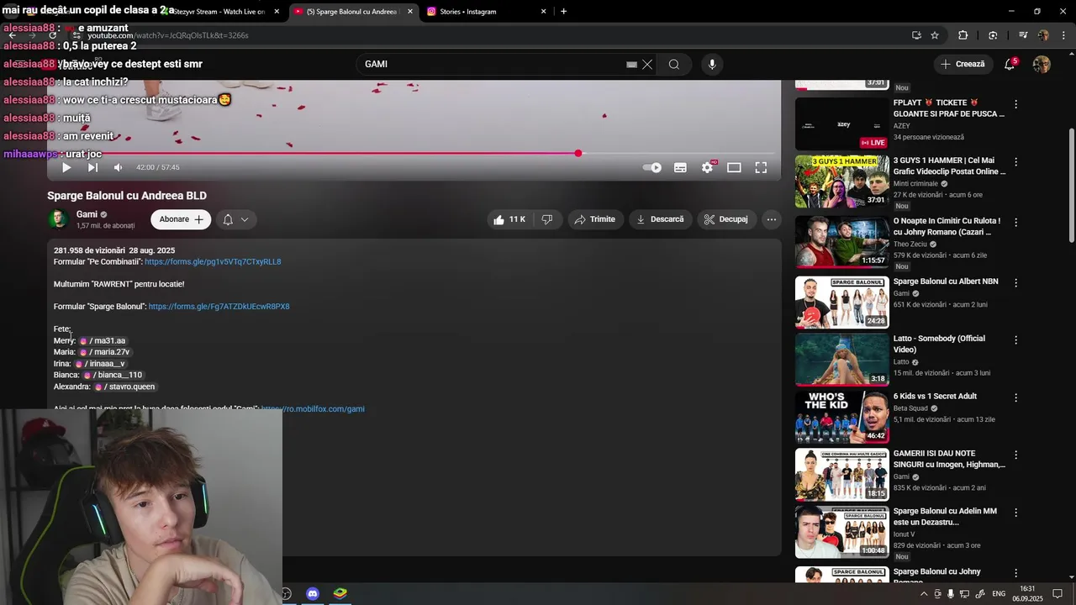Open Sparge Balonul cu Adelin MM thumbnail
1076x605 pixels.
(841, 532)
